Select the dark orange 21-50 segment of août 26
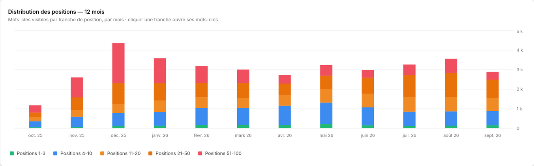Screen dimensions: 534x166 451,85
